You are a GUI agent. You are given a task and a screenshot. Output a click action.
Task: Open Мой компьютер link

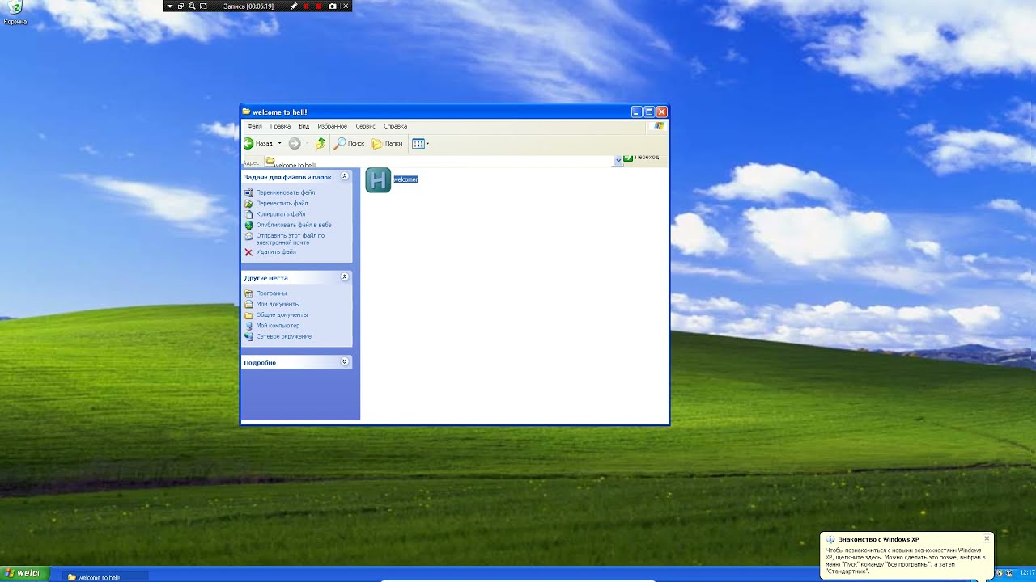pyautogui.click(x=278, y=325)
